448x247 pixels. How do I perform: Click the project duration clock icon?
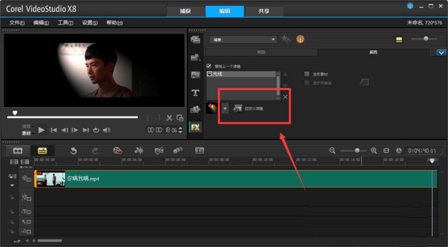pos(399,151)
